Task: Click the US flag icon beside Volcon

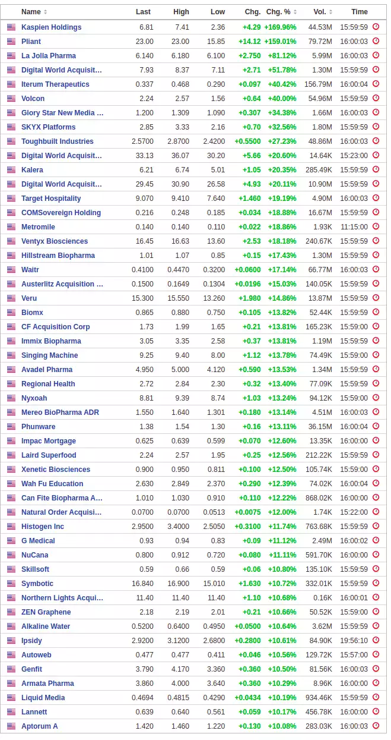Action: point(11,99)
